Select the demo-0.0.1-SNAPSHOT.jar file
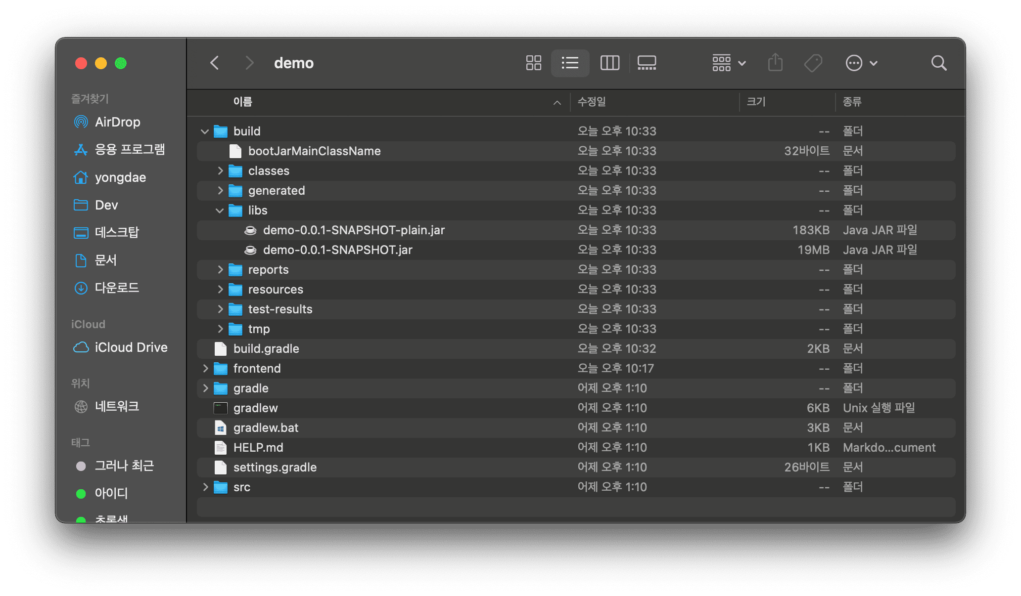Image resolution: width=1021 pixels, height=596 pixels. [337, 250]
